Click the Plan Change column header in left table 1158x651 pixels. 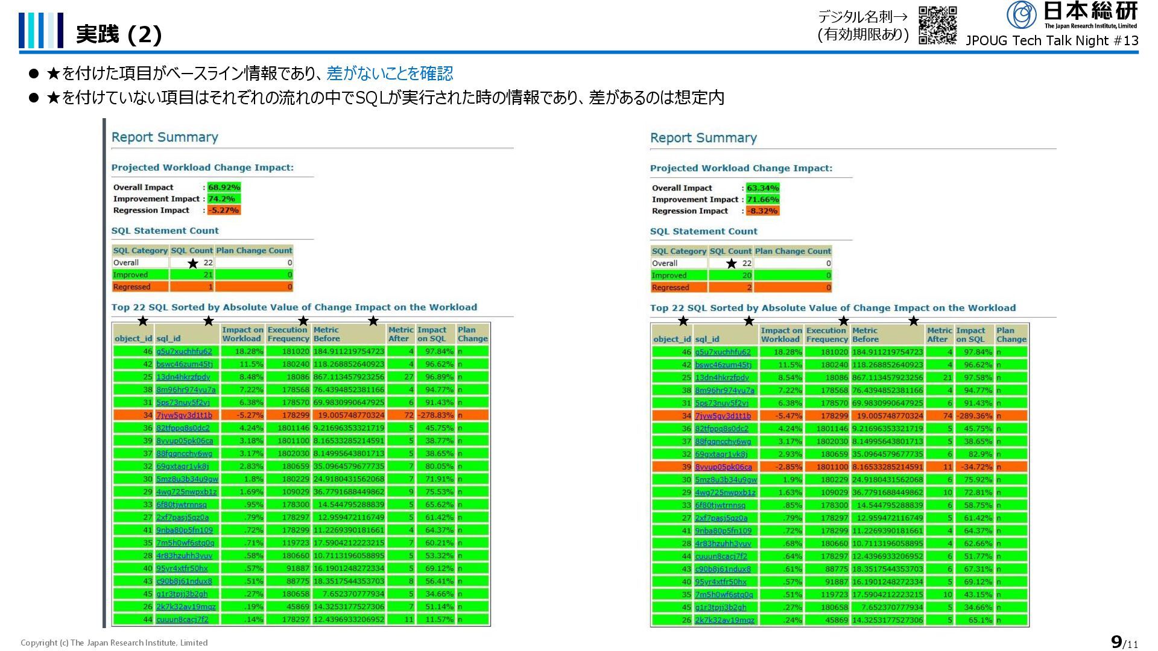[x=472, y=334]
